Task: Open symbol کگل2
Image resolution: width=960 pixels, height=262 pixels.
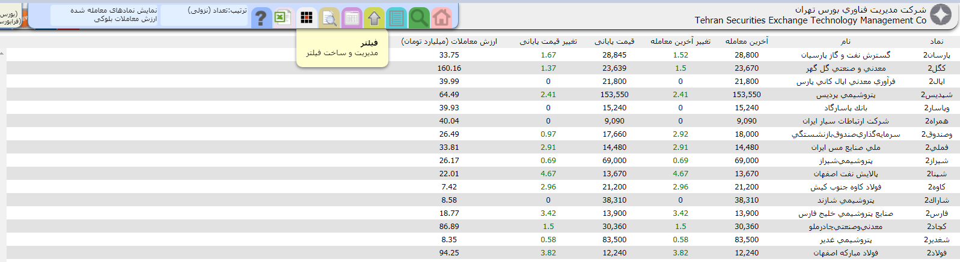Action: tap(937, 68)
